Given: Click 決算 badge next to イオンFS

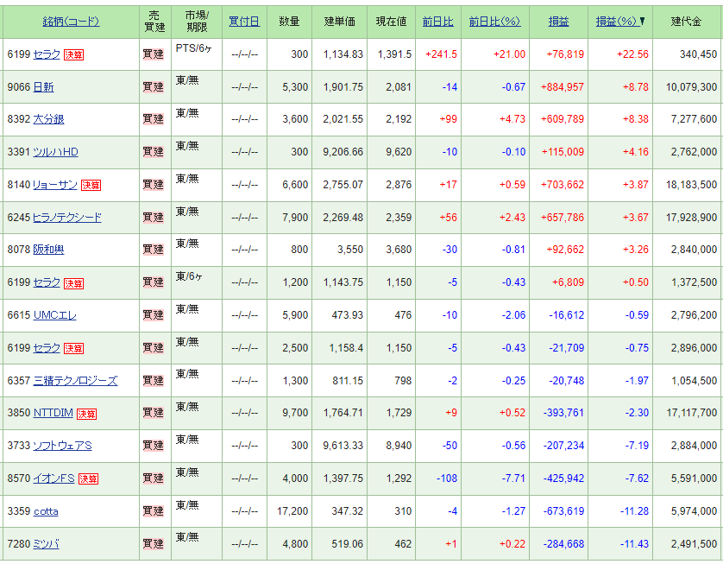Looking at the screenshot, I should pyautogui.click(x=88, y=478).
